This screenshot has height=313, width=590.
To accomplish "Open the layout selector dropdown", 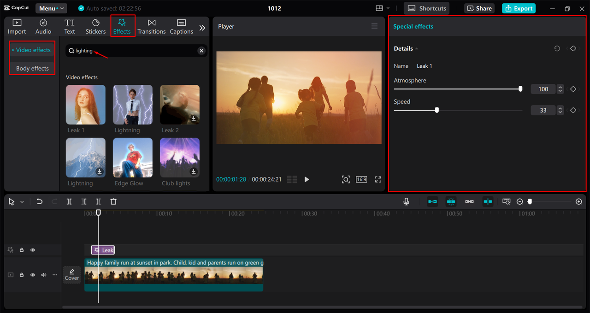I will pyautogui.click(x=383, y=8).
